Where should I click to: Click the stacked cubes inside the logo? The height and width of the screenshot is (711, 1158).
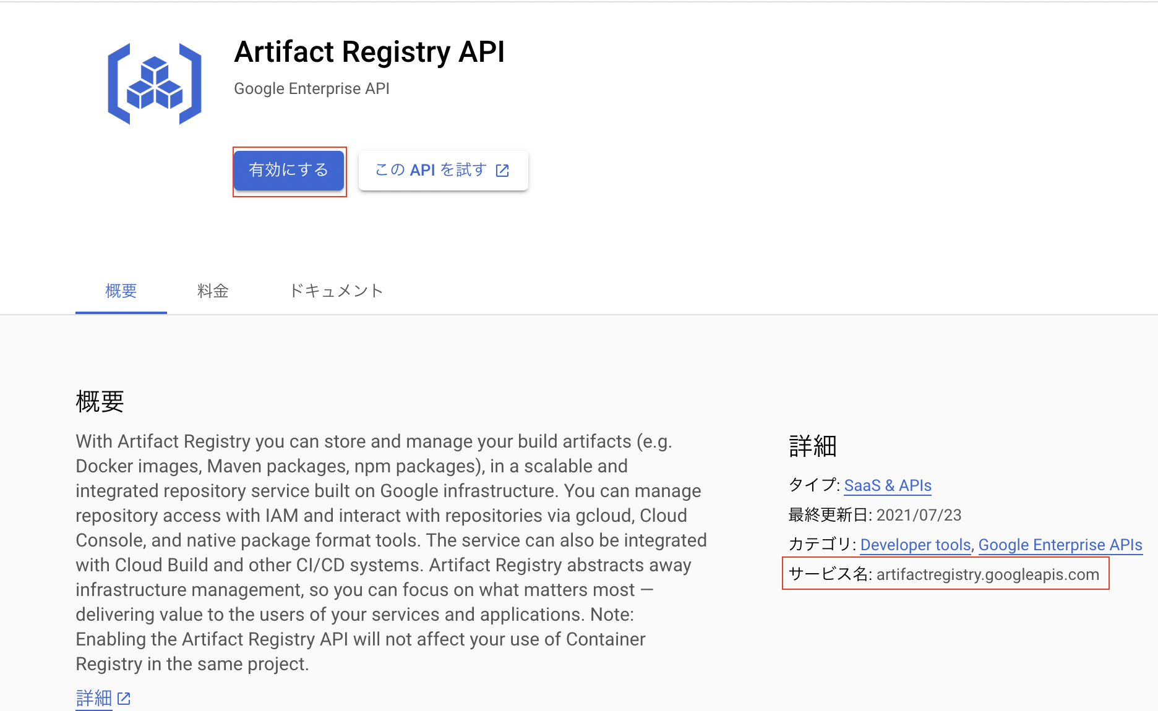[x=155, y=82]
